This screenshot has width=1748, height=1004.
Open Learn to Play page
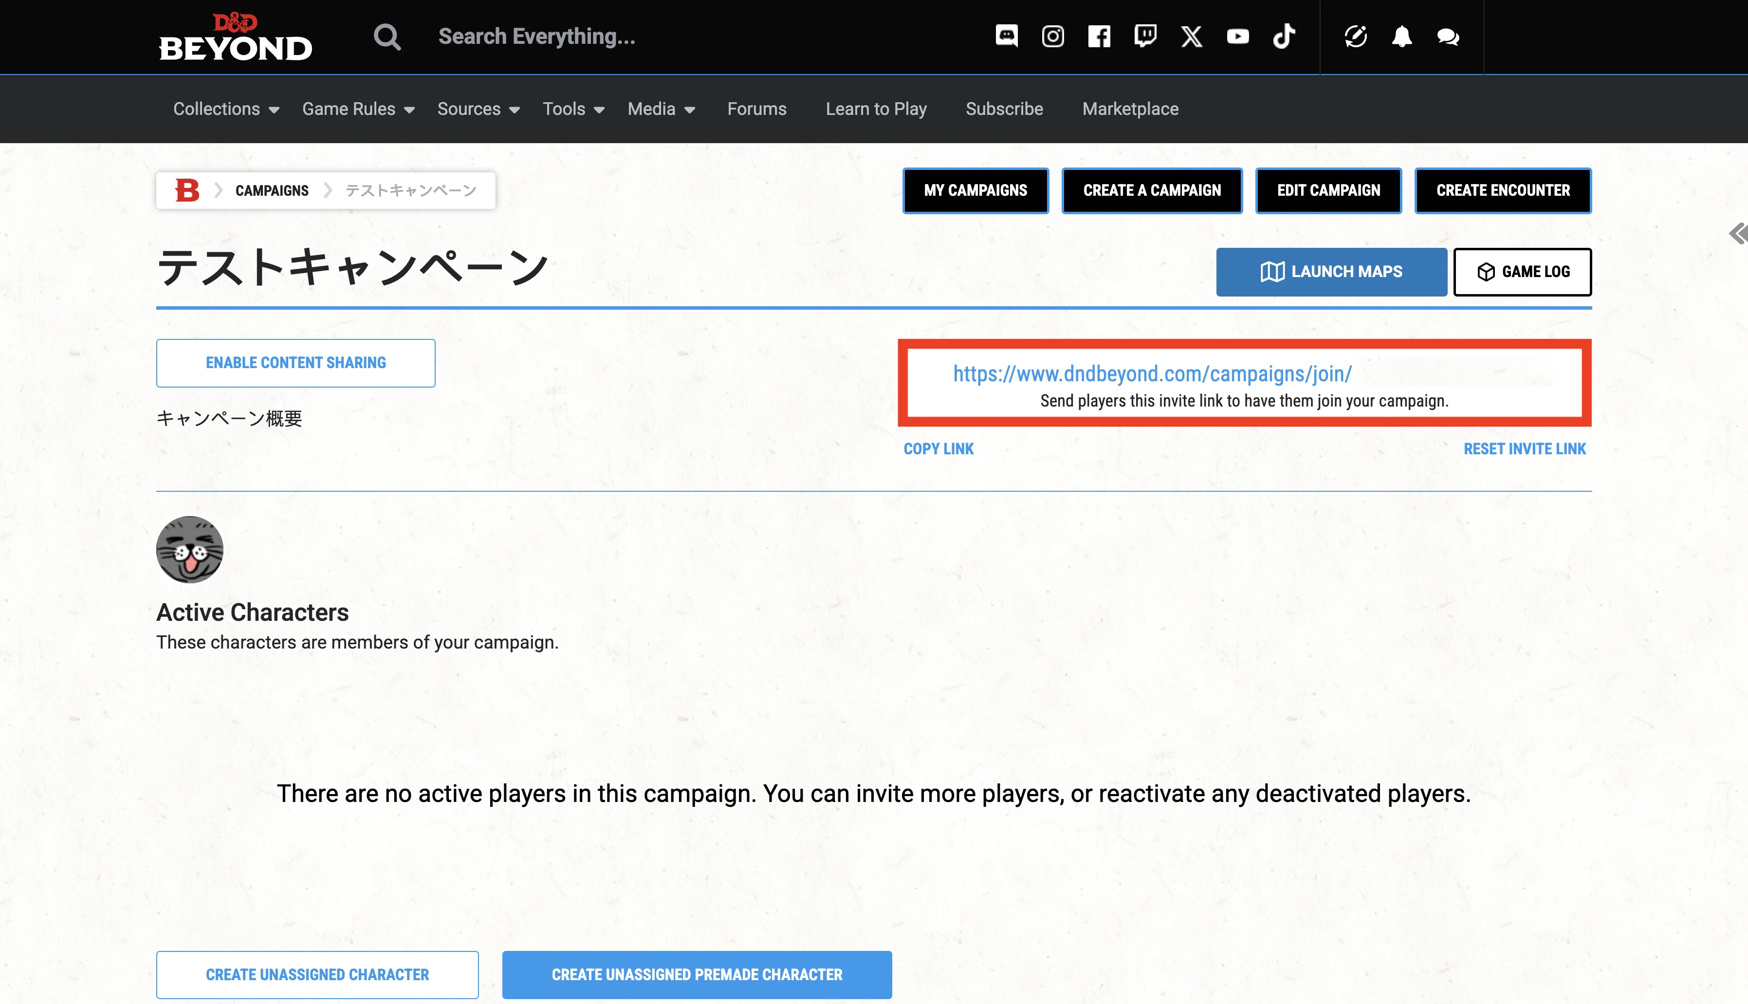tap(876, 109)
